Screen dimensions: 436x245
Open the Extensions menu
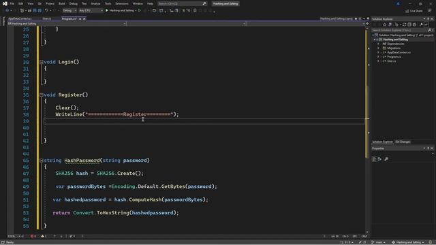(x=122, y=3)
